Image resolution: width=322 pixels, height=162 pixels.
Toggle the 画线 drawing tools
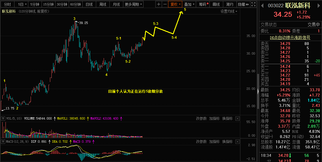tap(216, 4)
